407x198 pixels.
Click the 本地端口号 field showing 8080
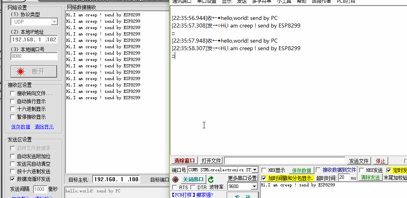click(x=34, y=56)
